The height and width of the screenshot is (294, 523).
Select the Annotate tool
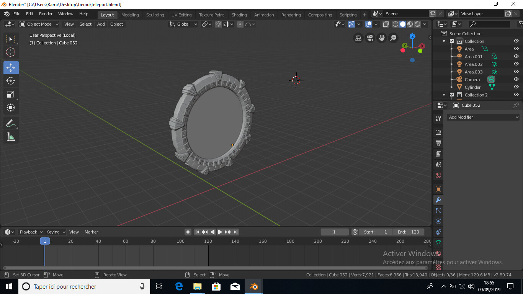pos(11,123)
